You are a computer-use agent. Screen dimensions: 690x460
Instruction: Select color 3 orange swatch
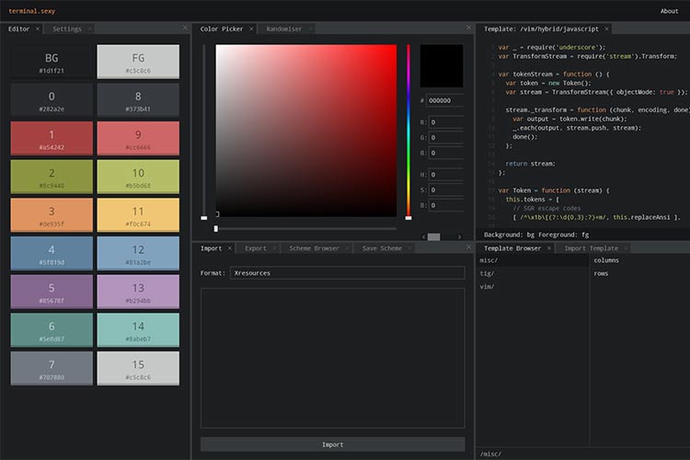pyautogui.click(x=52, y=214)
